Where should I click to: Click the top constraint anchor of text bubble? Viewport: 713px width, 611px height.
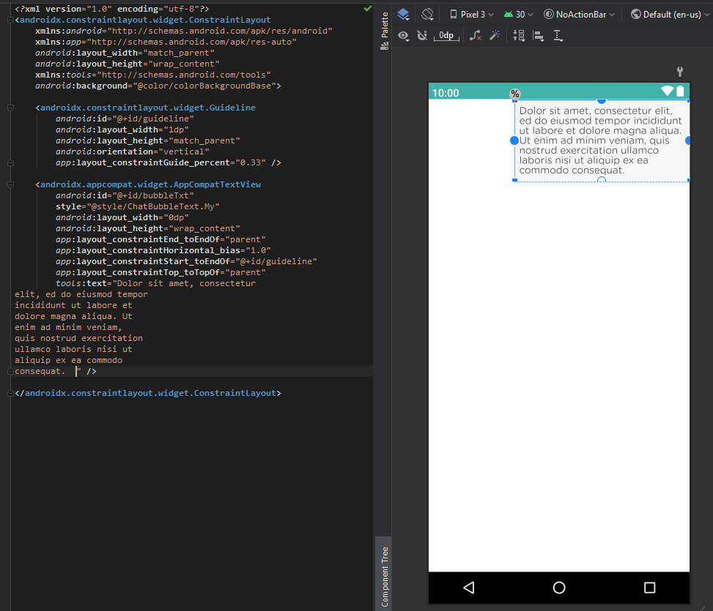coord(602,100)
